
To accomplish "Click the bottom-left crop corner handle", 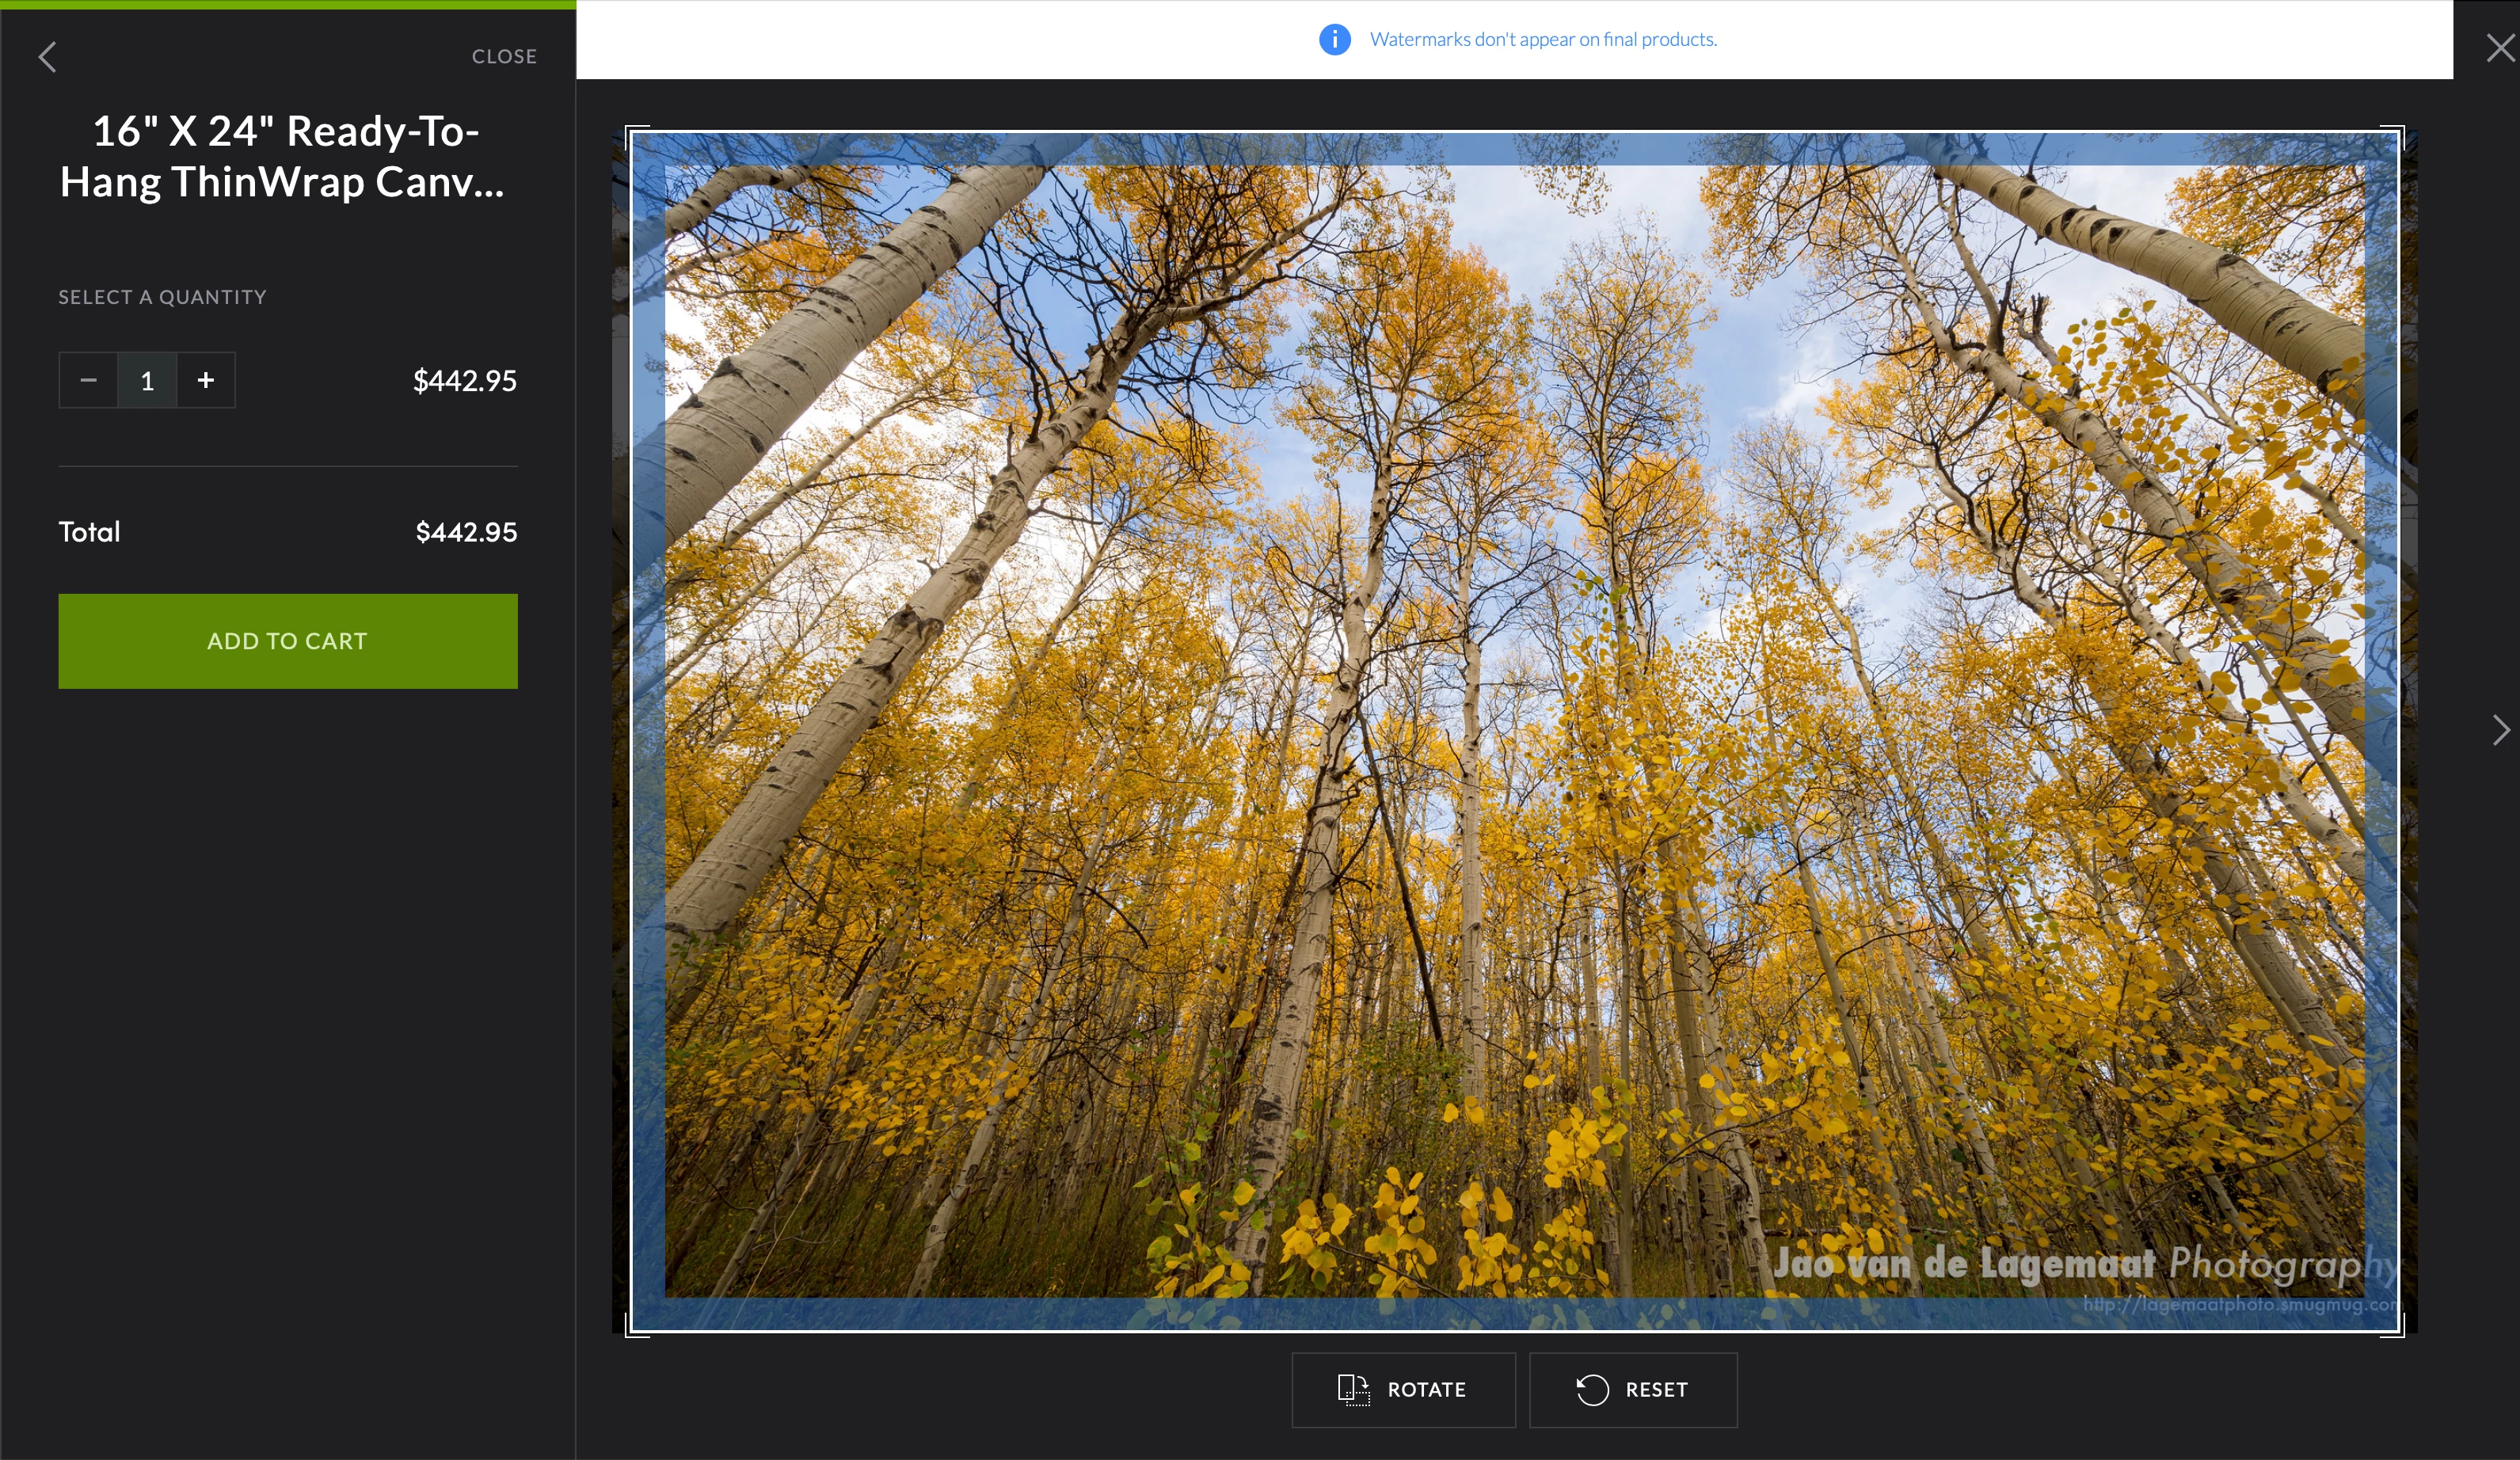I will (631, 1331).
